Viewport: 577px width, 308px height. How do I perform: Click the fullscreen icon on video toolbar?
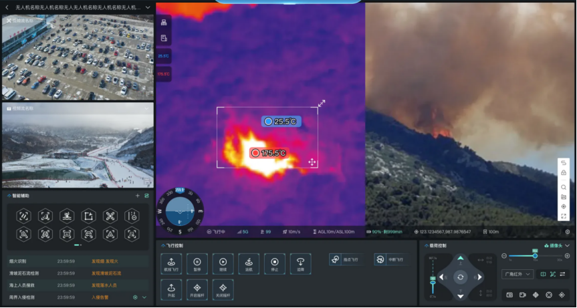564,216
